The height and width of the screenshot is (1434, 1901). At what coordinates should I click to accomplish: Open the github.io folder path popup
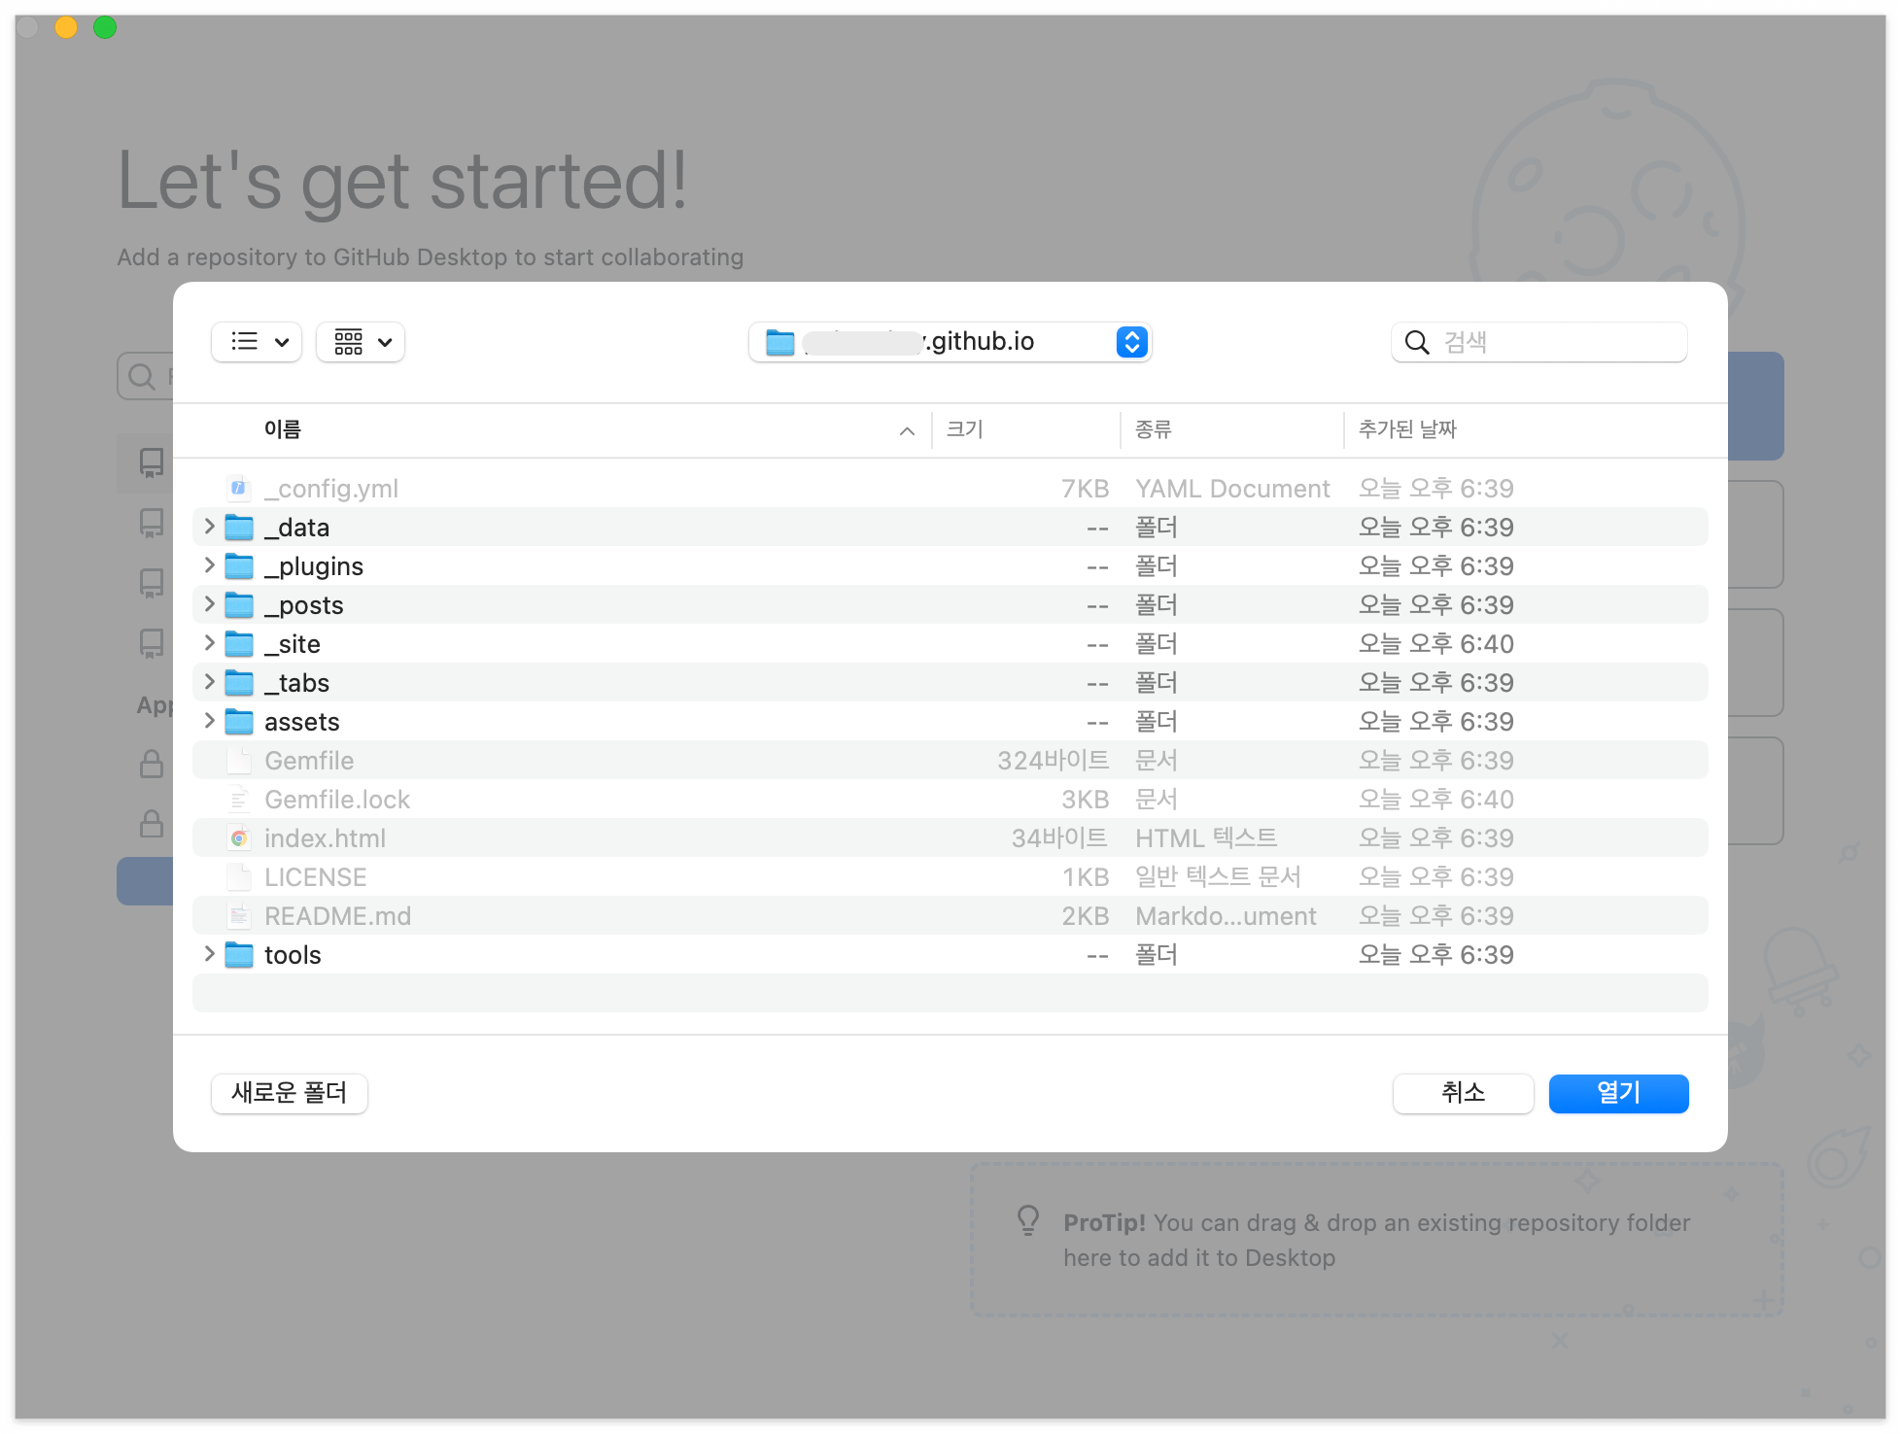tap(1131, 342)
